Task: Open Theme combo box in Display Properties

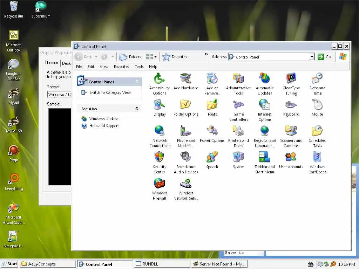Action: (x=60, y=95)
